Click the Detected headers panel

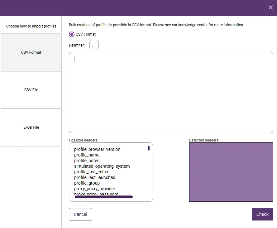pos(231,172)
